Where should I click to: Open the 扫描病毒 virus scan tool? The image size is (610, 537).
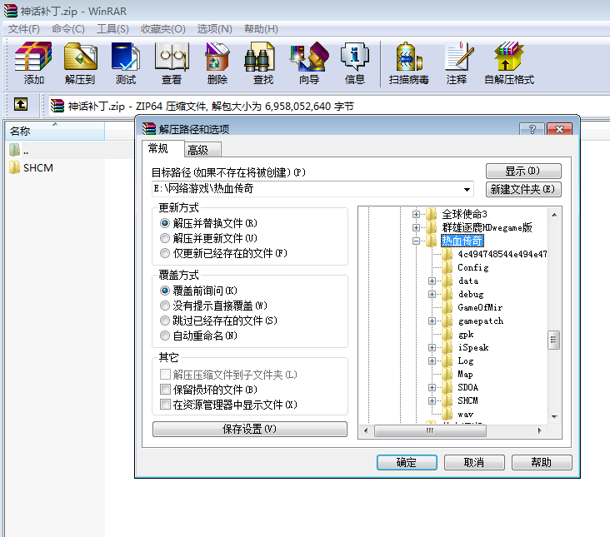tap(408, 63)
